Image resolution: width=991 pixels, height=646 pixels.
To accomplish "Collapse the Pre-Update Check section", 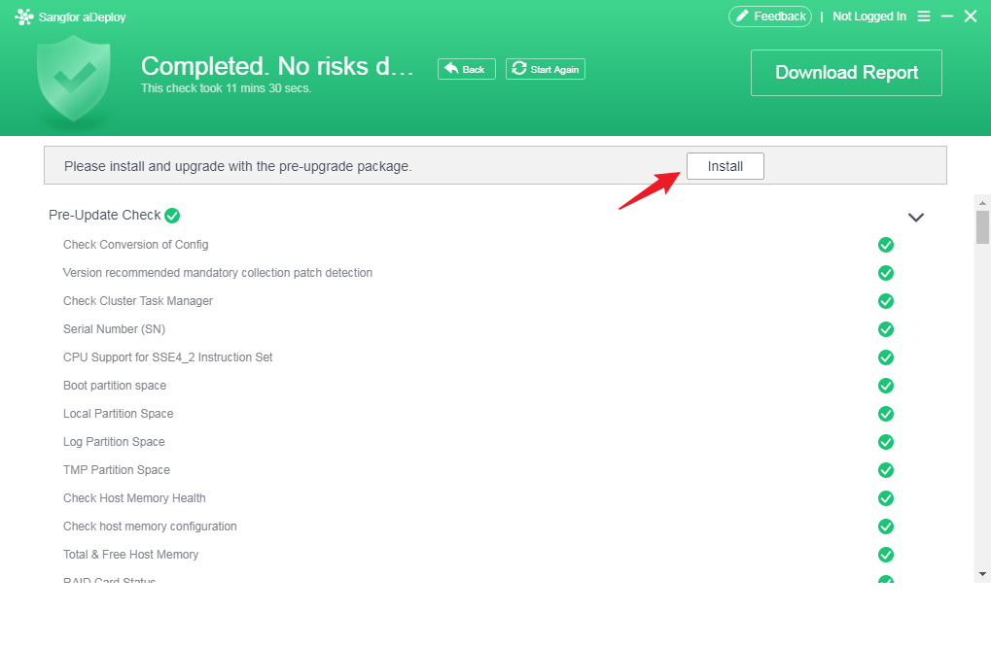I will click(915, 217).
